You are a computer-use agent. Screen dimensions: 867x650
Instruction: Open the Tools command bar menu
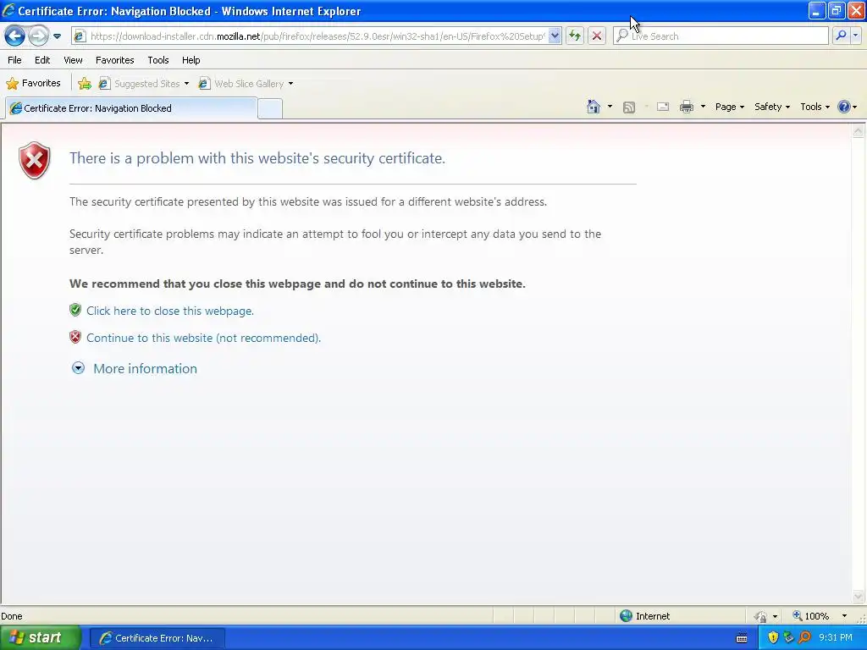click(815, 107)
